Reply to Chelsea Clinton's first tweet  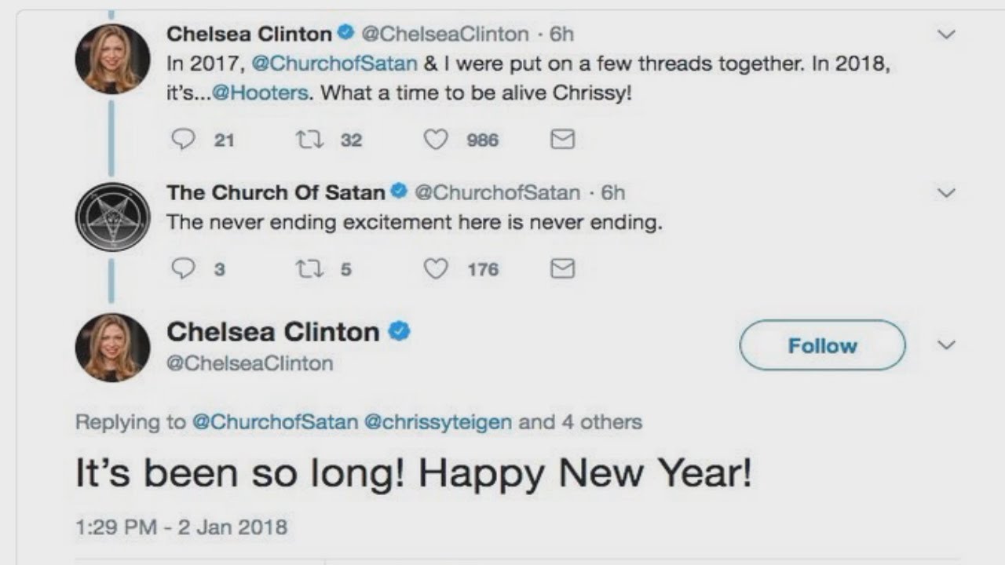coord(183,140)
